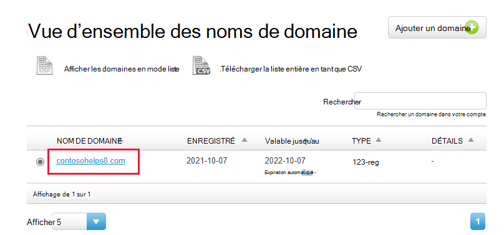Click the Edit link under expiration date
Screen dimensions: 504x235
point(308,172)
